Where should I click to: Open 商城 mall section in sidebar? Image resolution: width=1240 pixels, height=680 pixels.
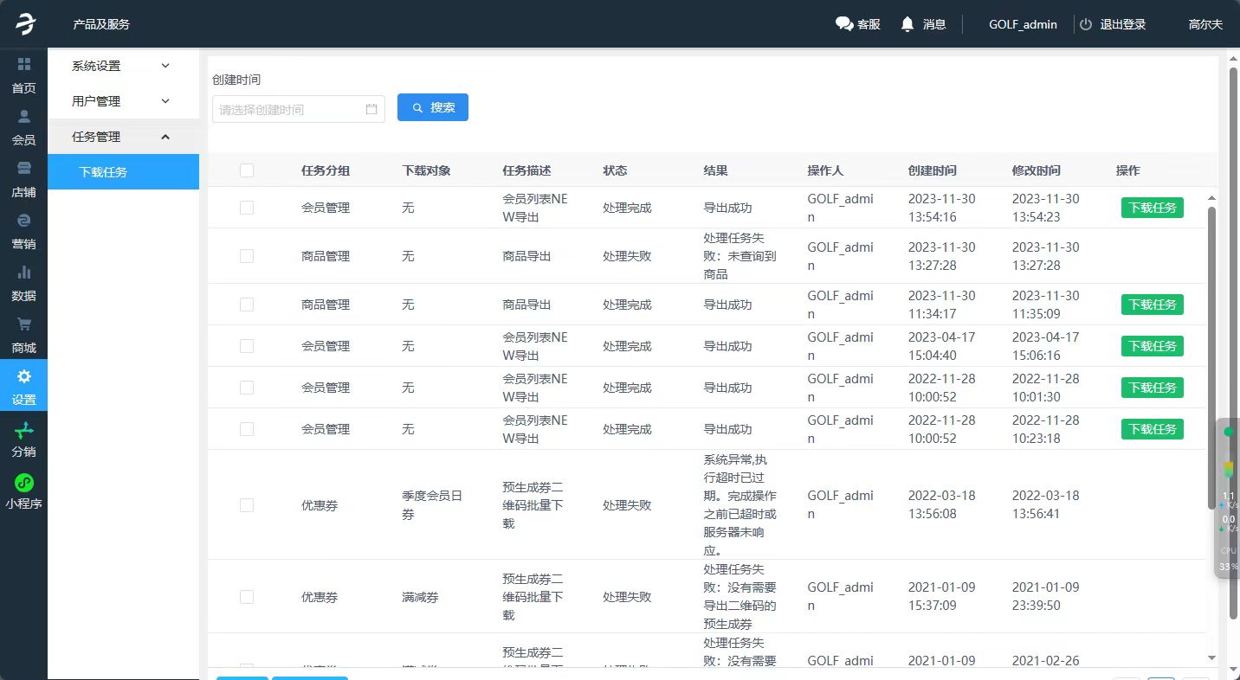tap(23, 335)
